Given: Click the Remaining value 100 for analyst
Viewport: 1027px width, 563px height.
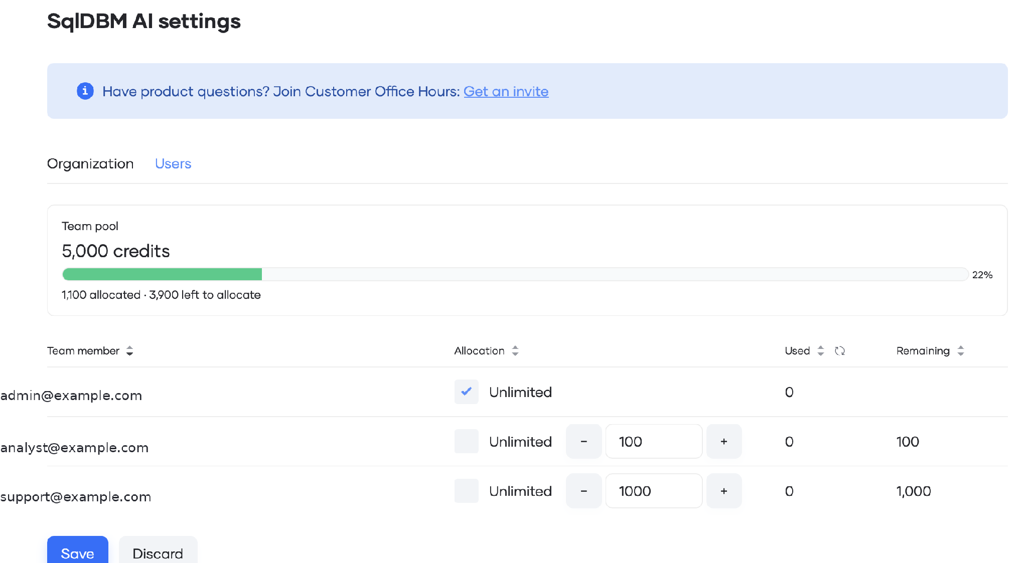Looking at the screenshot, I should pyautogui.click(x=908, y=442).
